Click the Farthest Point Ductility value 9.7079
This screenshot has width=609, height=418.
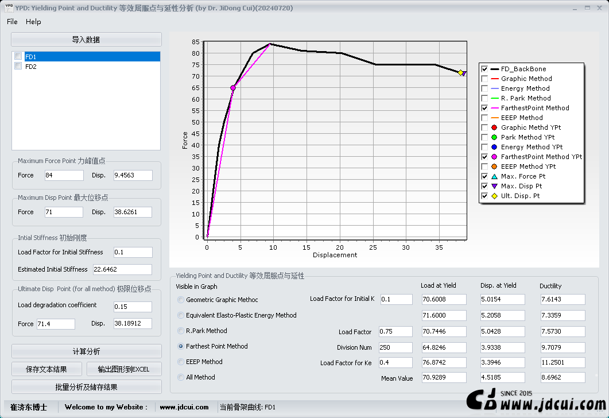(x=563, y=347)
